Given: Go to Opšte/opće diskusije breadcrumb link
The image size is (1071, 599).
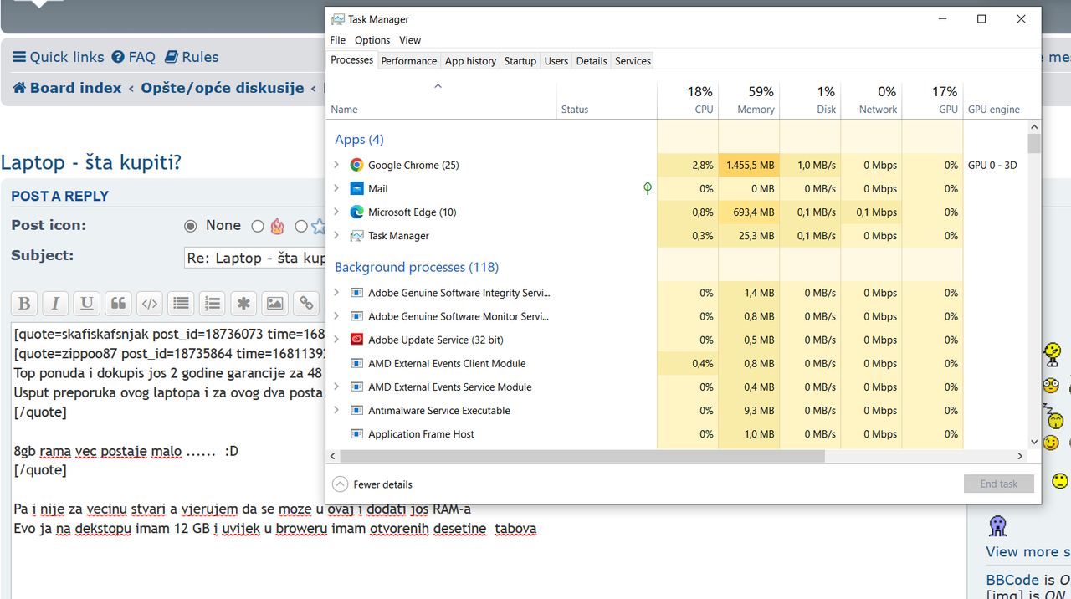Looking at the screenshot, I should click(223, 88).
